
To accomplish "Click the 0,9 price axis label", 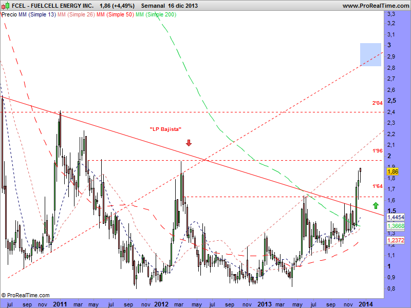I will point(391,277).
